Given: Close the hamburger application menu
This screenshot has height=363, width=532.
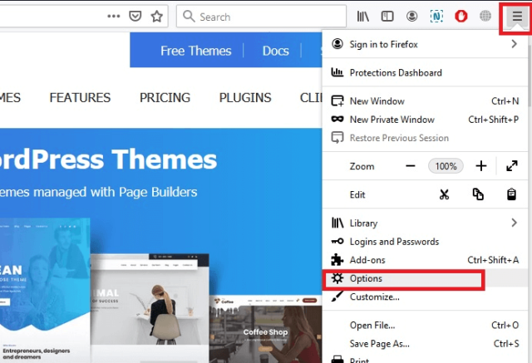Looking at the screenshot, I should [517, 17].
